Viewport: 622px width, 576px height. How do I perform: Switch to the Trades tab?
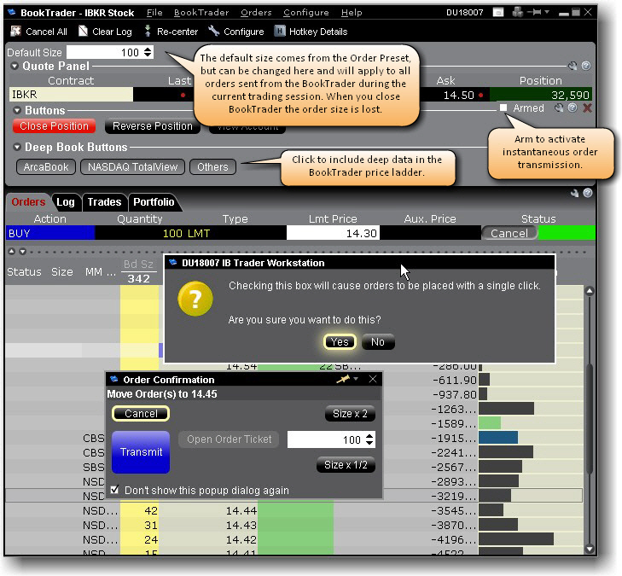coord(104,202)
